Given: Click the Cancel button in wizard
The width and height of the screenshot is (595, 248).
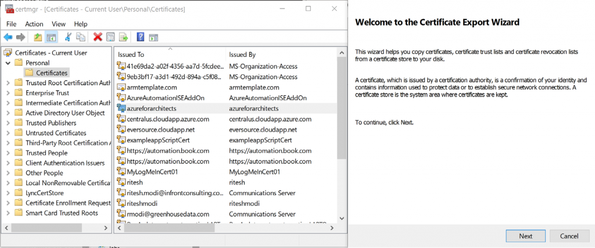Looking at the screenshot, I should coord(568,236).
